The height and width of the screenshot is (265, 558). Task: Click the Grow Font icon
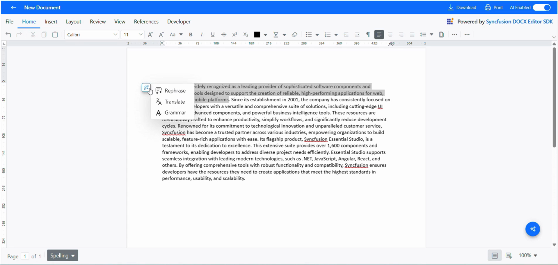pos(150,35)
